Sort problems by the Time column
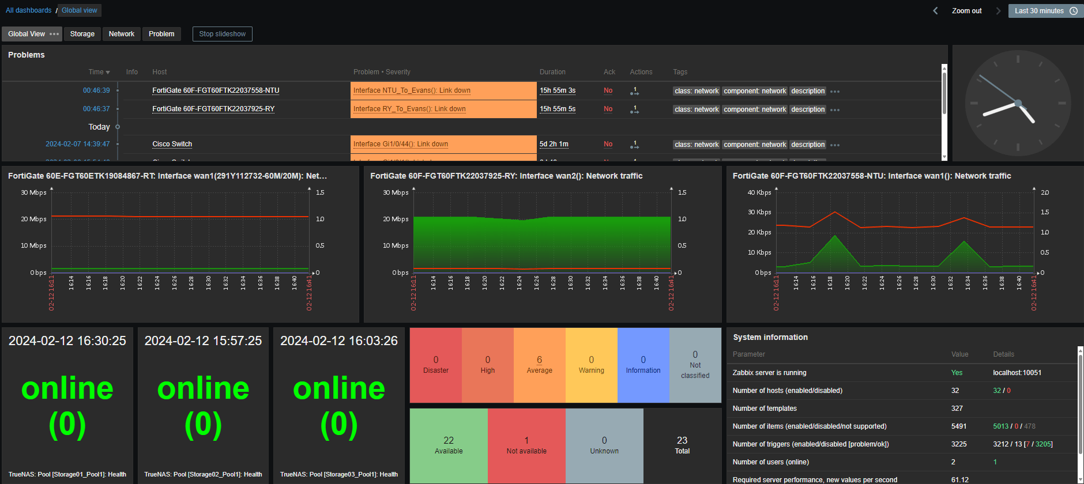 [x=99, y=72]
